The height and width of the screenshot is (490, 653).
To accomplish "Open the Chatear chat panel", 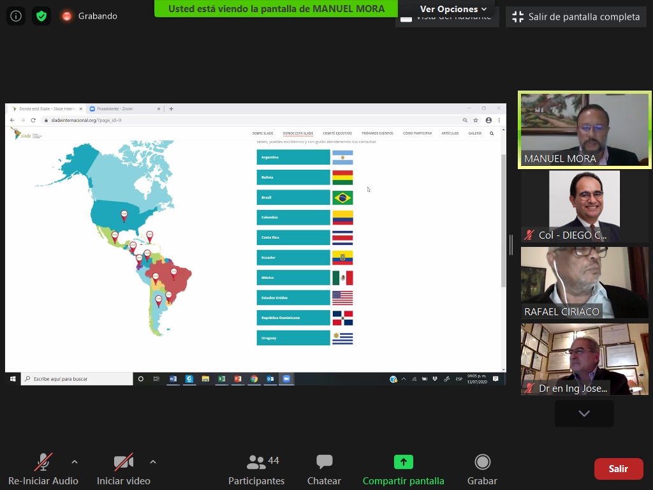I will 324,470.
